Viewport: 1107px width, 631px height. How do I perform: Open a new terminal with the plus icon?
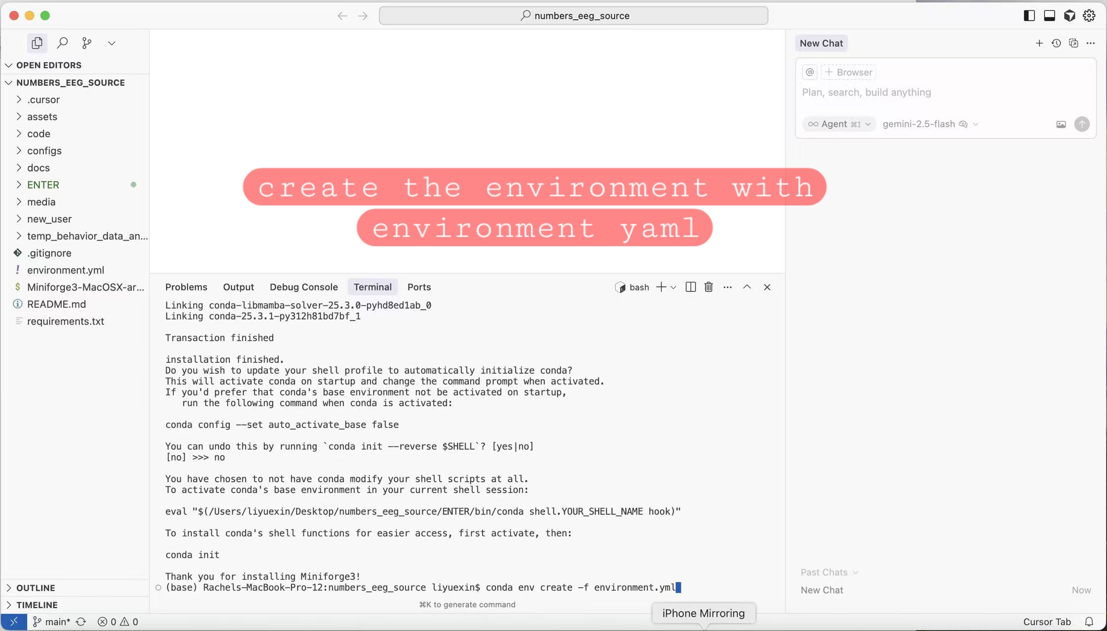tap(660, 287)
